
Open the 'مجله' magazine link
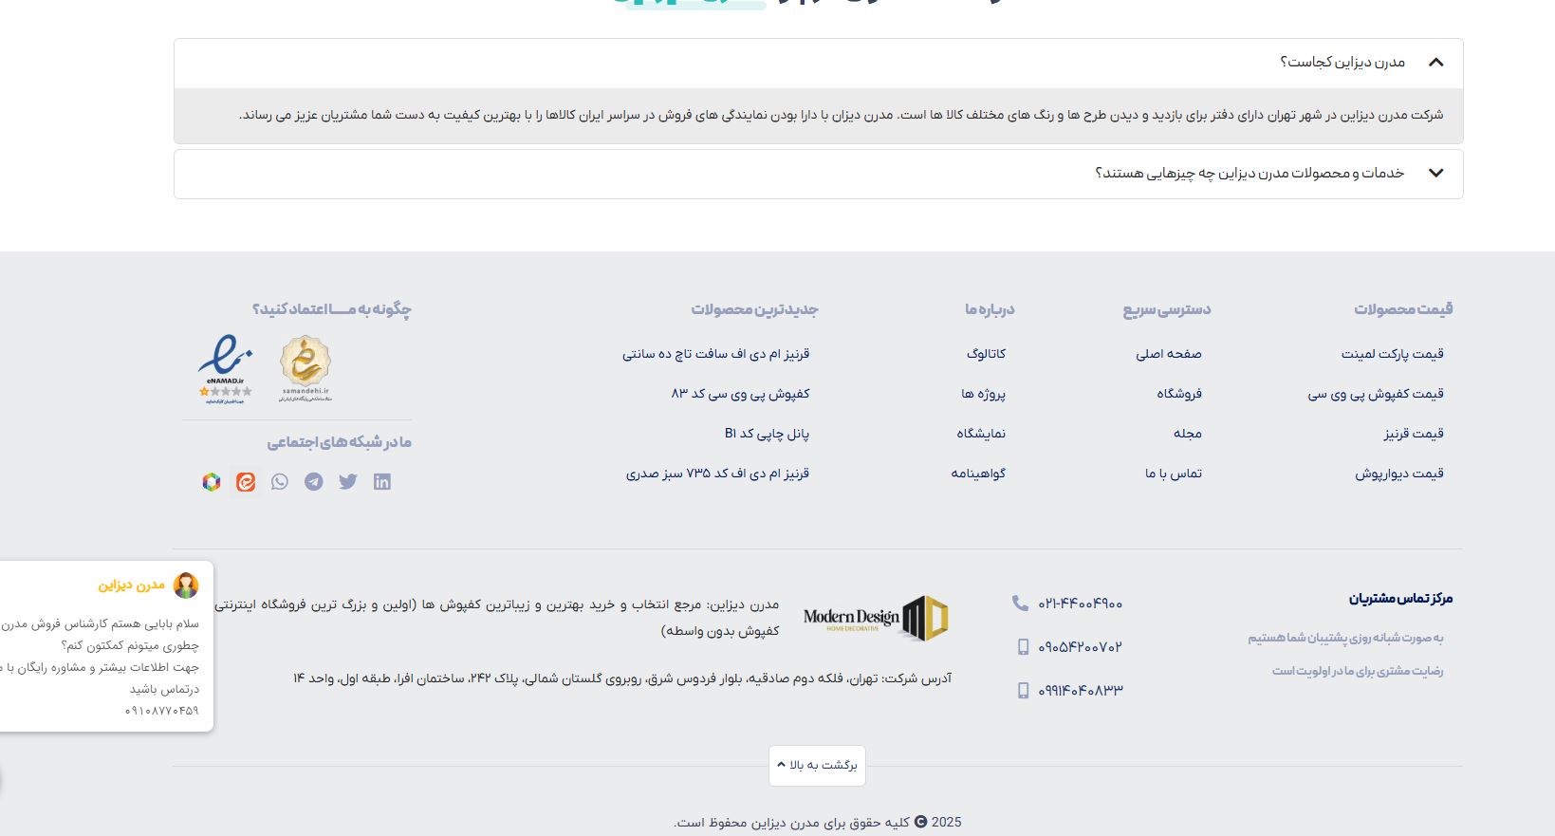(x=1188, y=434)
